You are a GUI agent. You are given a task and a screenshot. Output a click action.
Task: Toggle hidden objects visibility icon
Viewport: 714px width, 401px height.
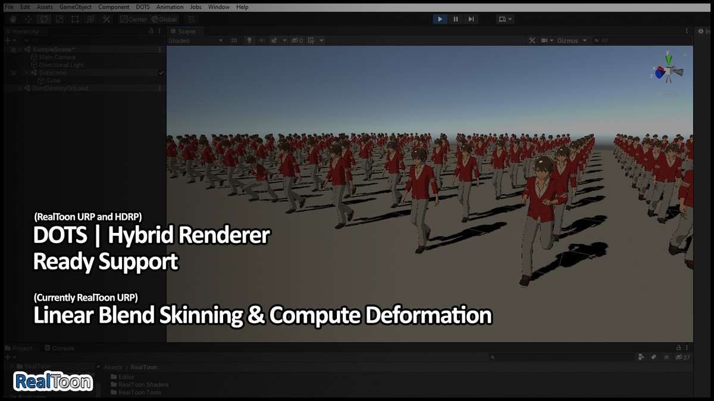tap(297, 40)
